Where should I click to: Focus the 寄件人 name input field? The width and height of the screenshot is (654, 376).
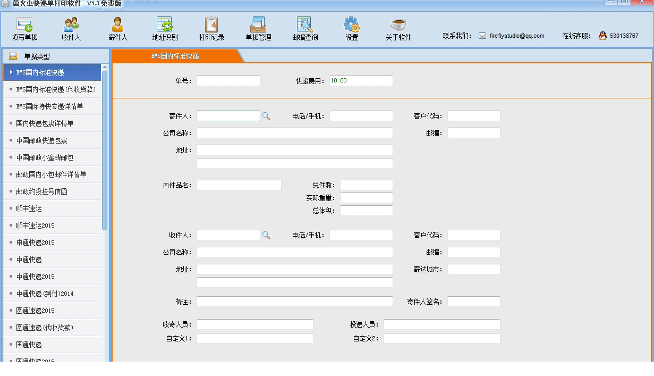click(x=228, y=116)
